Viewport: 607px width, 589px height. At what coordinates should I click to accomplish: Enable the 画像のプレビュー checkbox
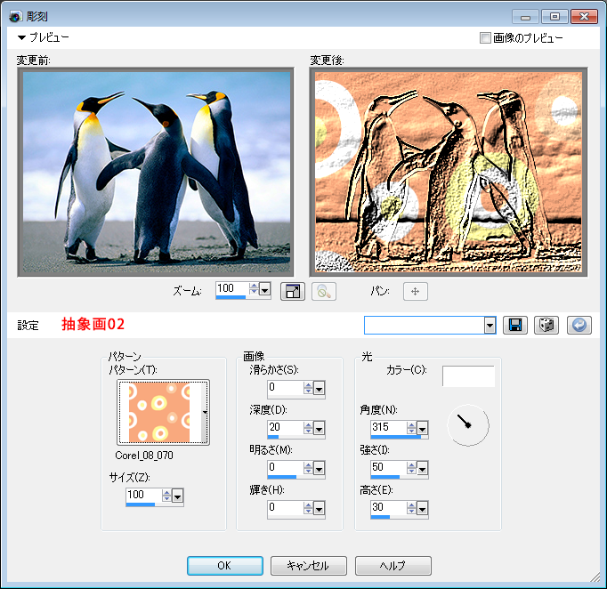click(x=485, y=38)
